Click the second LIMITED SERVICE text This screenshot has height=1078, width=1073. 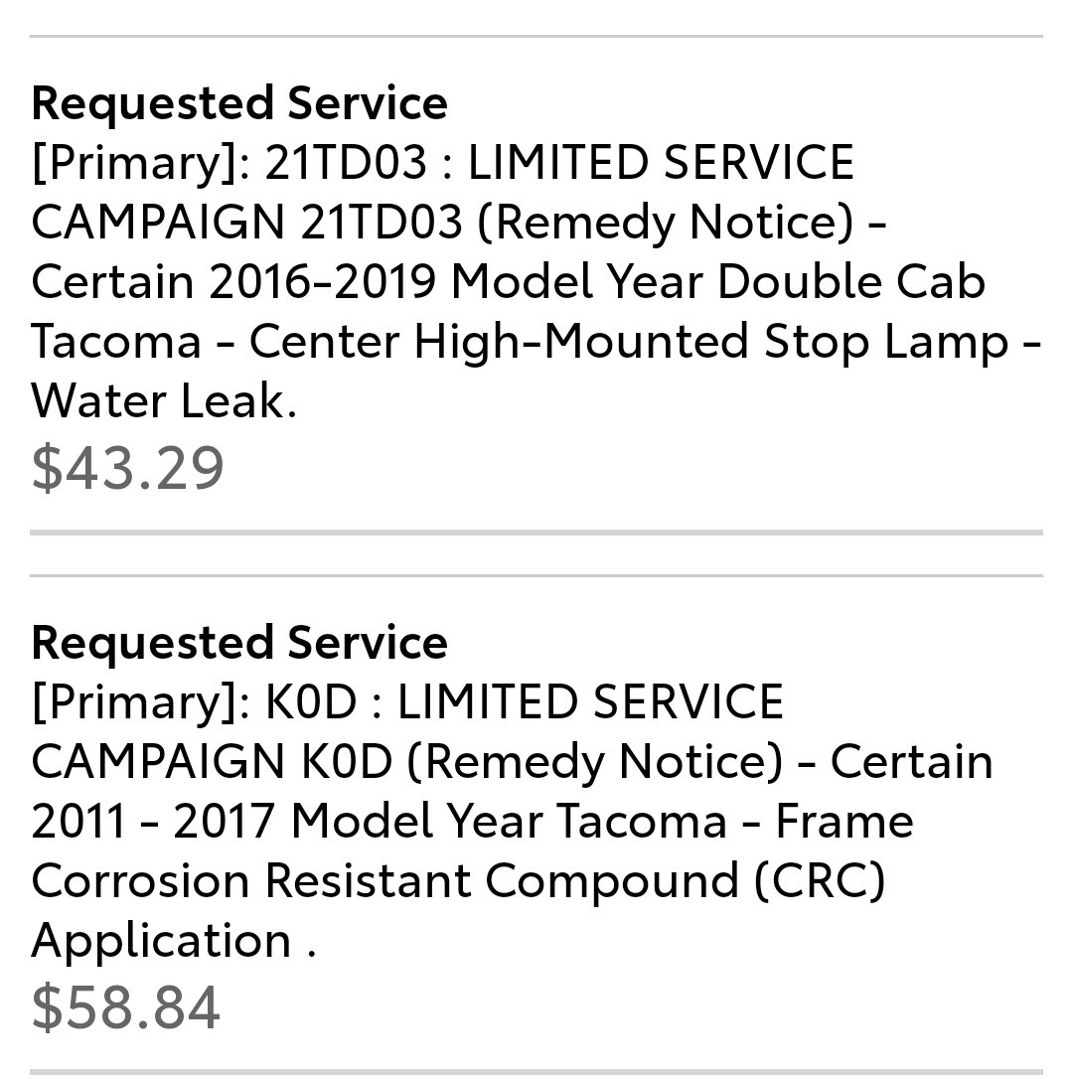590,702
